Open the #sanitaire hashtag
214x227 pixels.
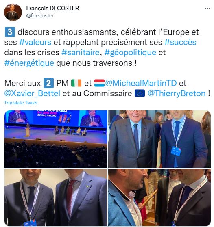81,52
